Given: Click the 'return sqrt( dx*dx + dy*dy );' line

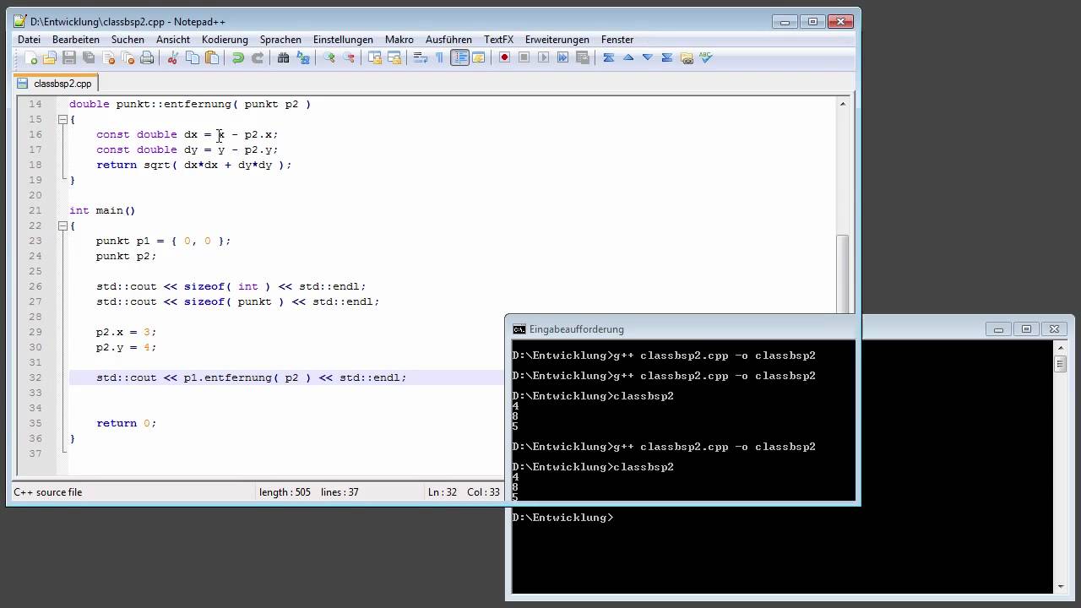Looking at the screenshot, I should click(x=193, y=165).
